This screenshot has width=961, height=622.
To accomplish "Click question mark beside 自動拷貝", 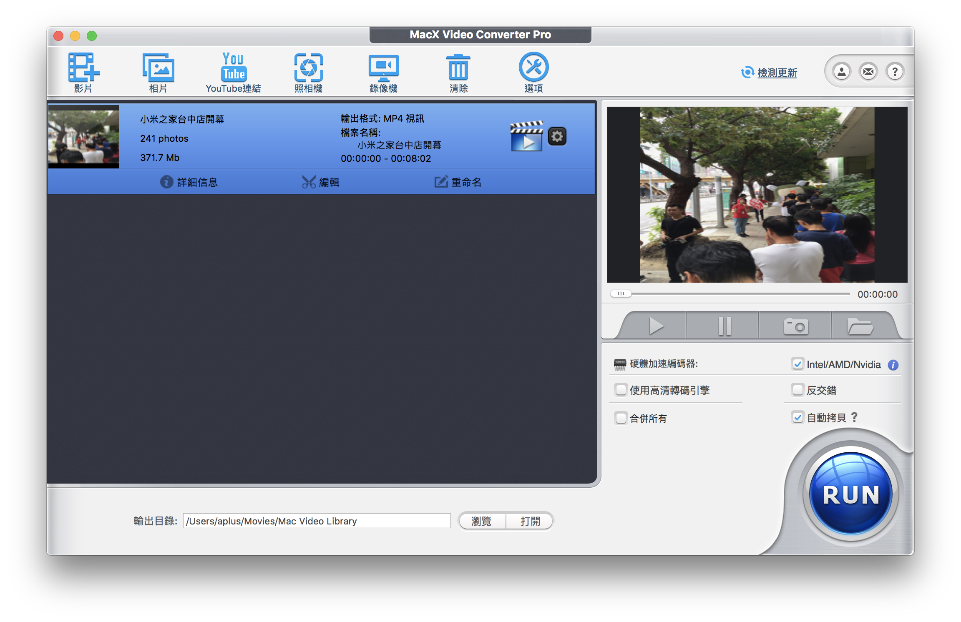I will coord(854,417).
